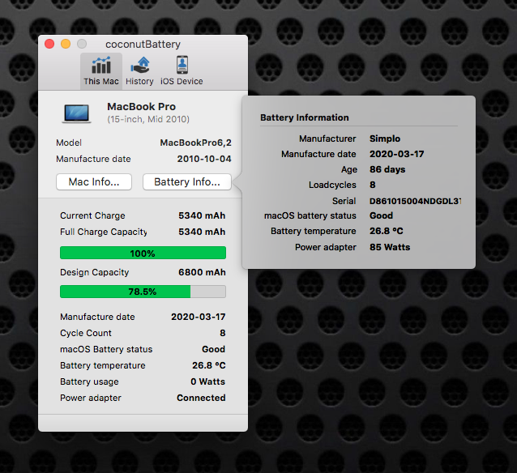This screenshot has height=473, width=517.
Task: Click the (15-inch, Mid 2010) subtitle
Action: coord(148,119)
